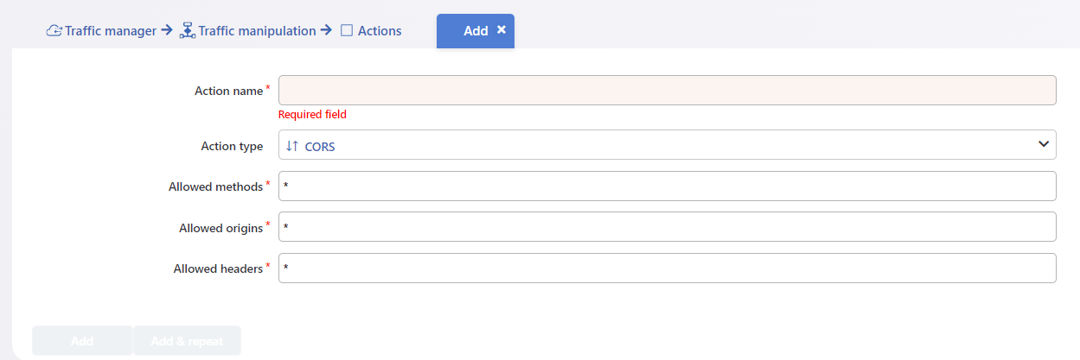The height and width of the screenshot is (360, 1080).
Task: Go to Traffic manipulation breadcrumb
Action: (x=257, y=31)
